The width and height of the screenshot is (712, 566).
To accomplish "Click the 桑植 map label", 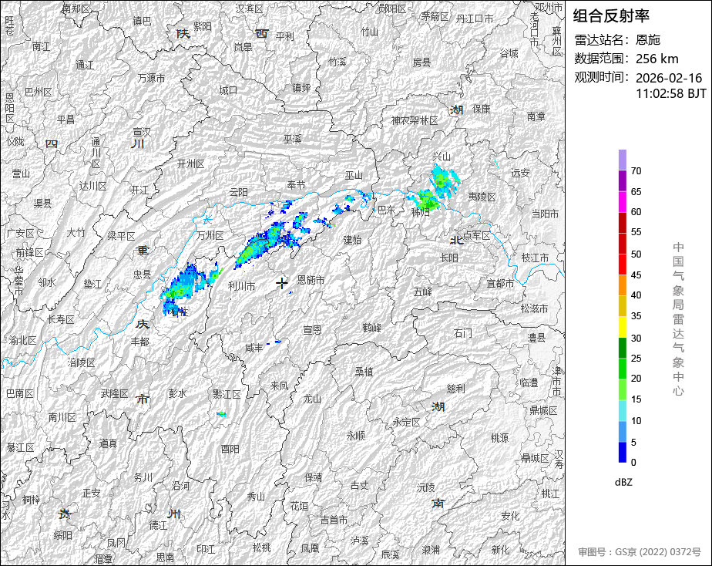I will click(x=364, y=372).
